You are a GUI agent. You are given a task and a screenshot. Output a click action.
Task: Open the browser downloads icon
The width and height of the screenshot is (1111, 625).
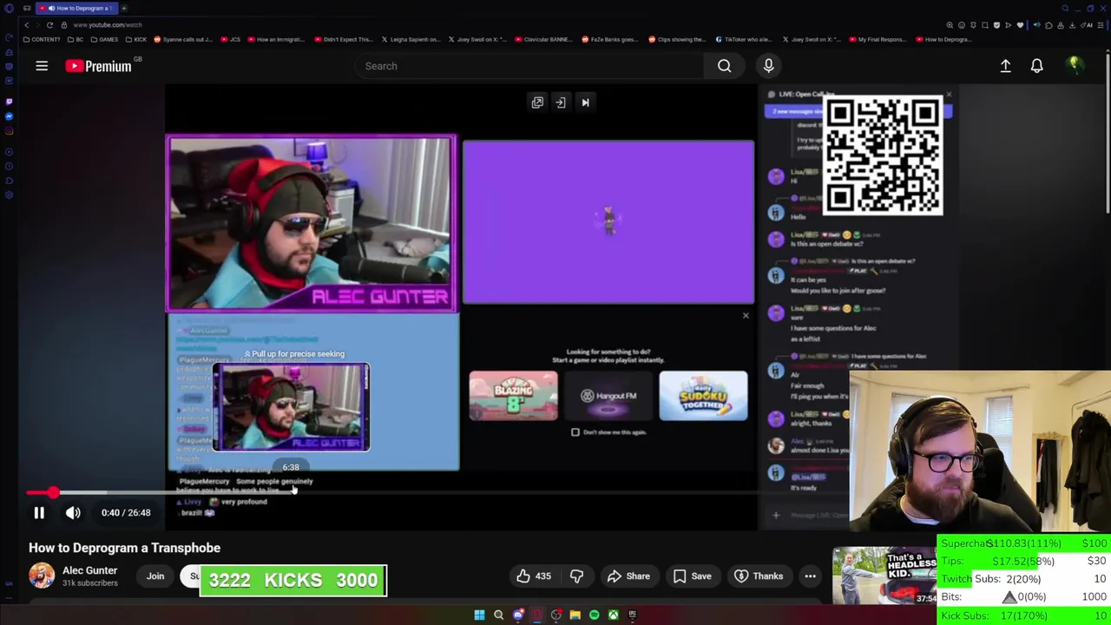click(1072, 25)
